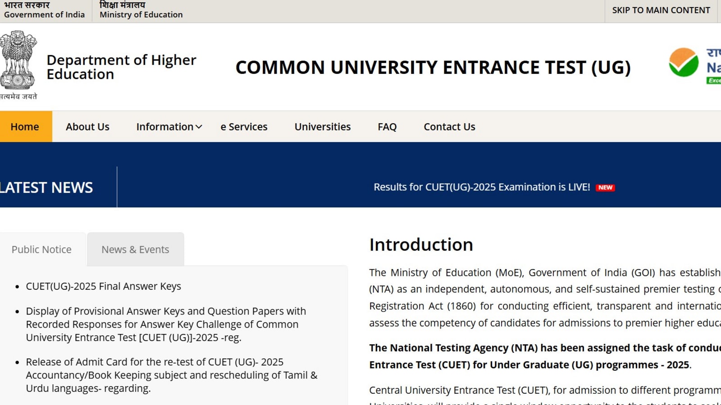
Task: Click the LATEST NEWS banner label
Action: (46, 187)
